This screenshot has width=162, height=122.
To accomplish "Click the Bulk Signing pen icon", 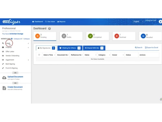I will 3,64.
